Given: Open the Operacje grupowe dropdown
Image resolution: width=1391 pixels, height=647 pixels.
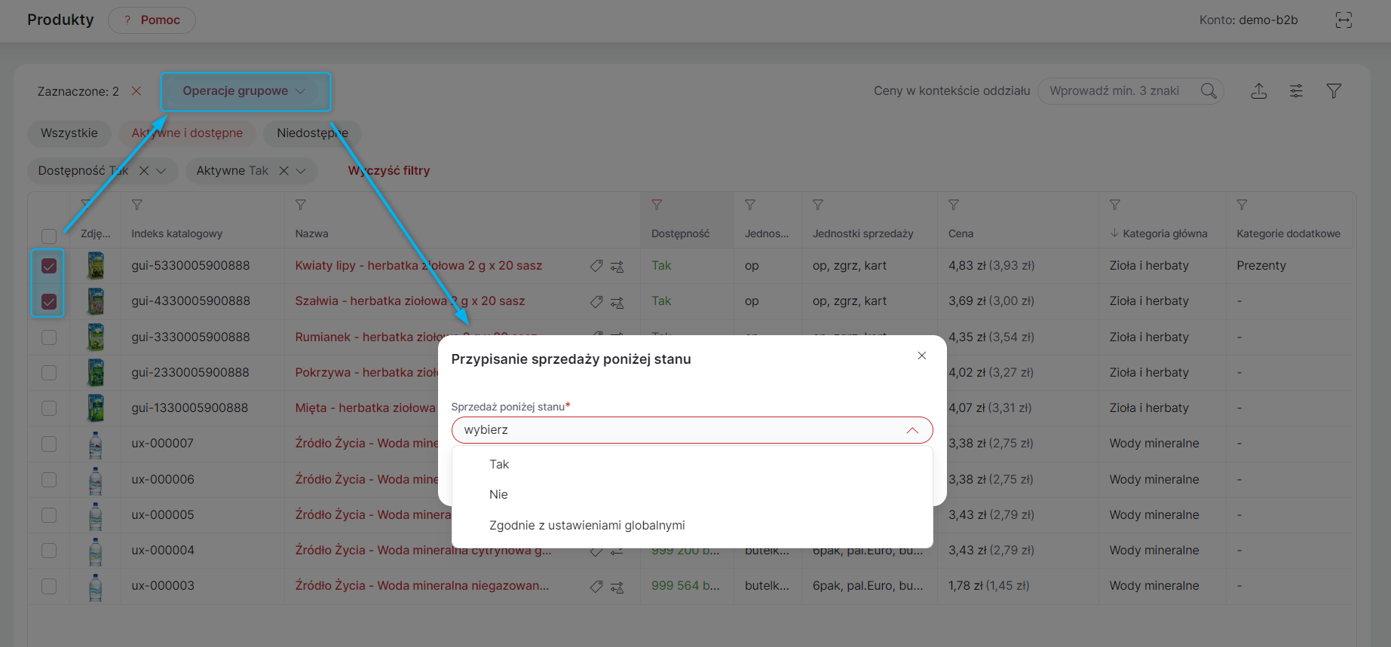Looking at the screenshot, I should (x=245, y=91).
